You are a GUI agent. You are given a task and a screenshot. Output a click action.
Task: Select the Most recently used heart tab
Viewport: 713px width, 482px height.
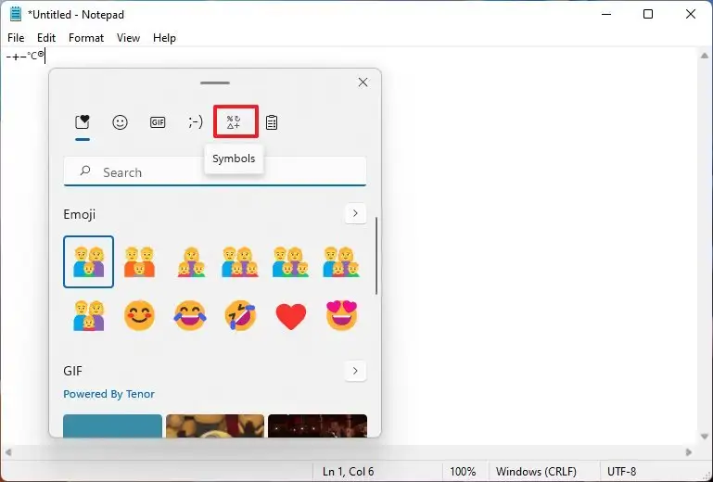pyautogui.click(x=83, y=122)
